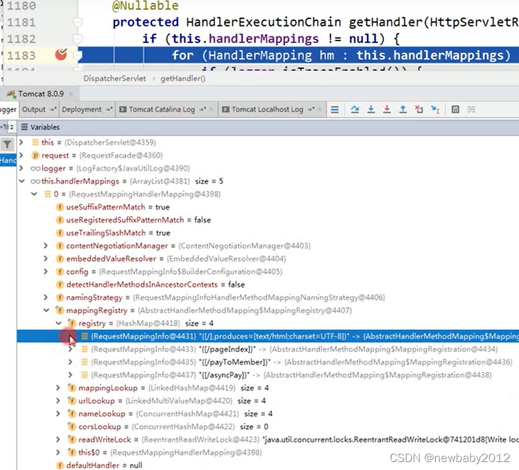
Task: Click line number 1183 in the gutter
Action: (x=21, y=55)
